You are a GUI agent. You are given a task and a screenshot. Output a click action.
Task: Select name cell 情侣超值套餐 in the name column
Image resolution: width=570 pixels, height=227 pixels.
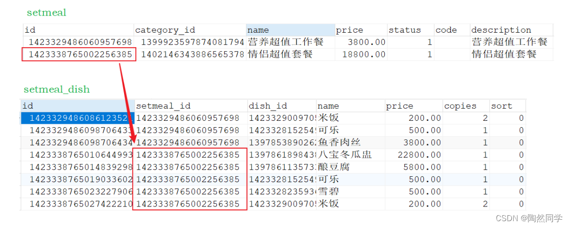point(291,55)
